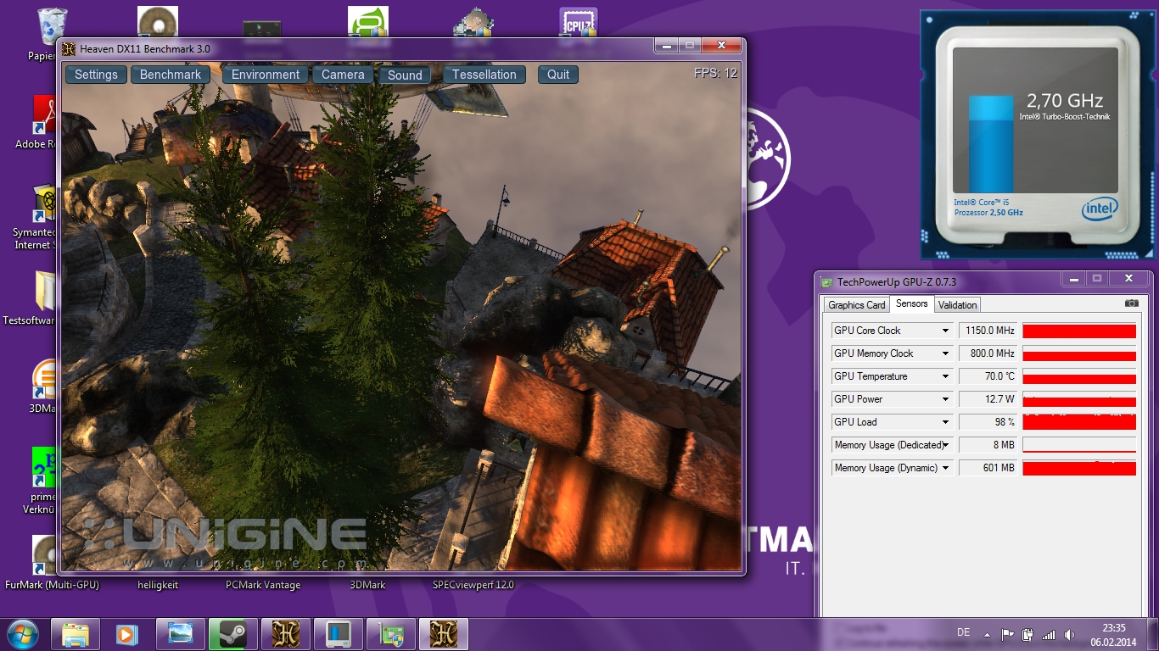The width and height of the screenshot is (1159, 651).
Task: Click the GPU Load value 98 %
Action: point(988,422)
